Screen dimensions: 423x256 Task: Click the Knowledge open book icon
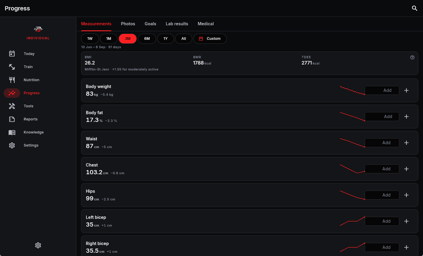click(12, 132)
